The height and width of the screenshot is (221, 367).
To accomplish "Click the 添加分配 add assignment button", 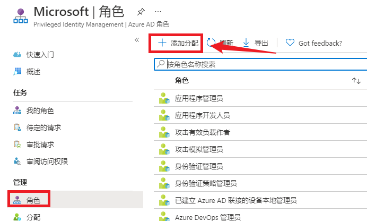I will [178, 43].
